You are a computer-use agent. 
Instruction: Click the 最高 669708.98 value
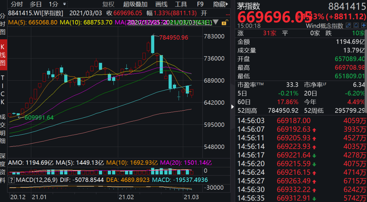pyautogui.click(x=350, y=68)
